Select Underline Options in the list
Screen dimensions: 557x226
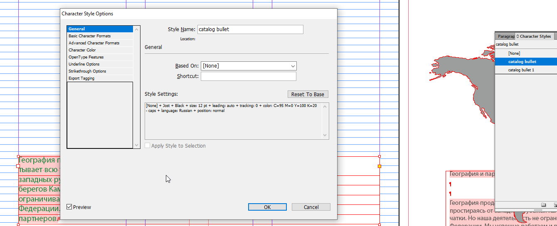click(100, 64)
